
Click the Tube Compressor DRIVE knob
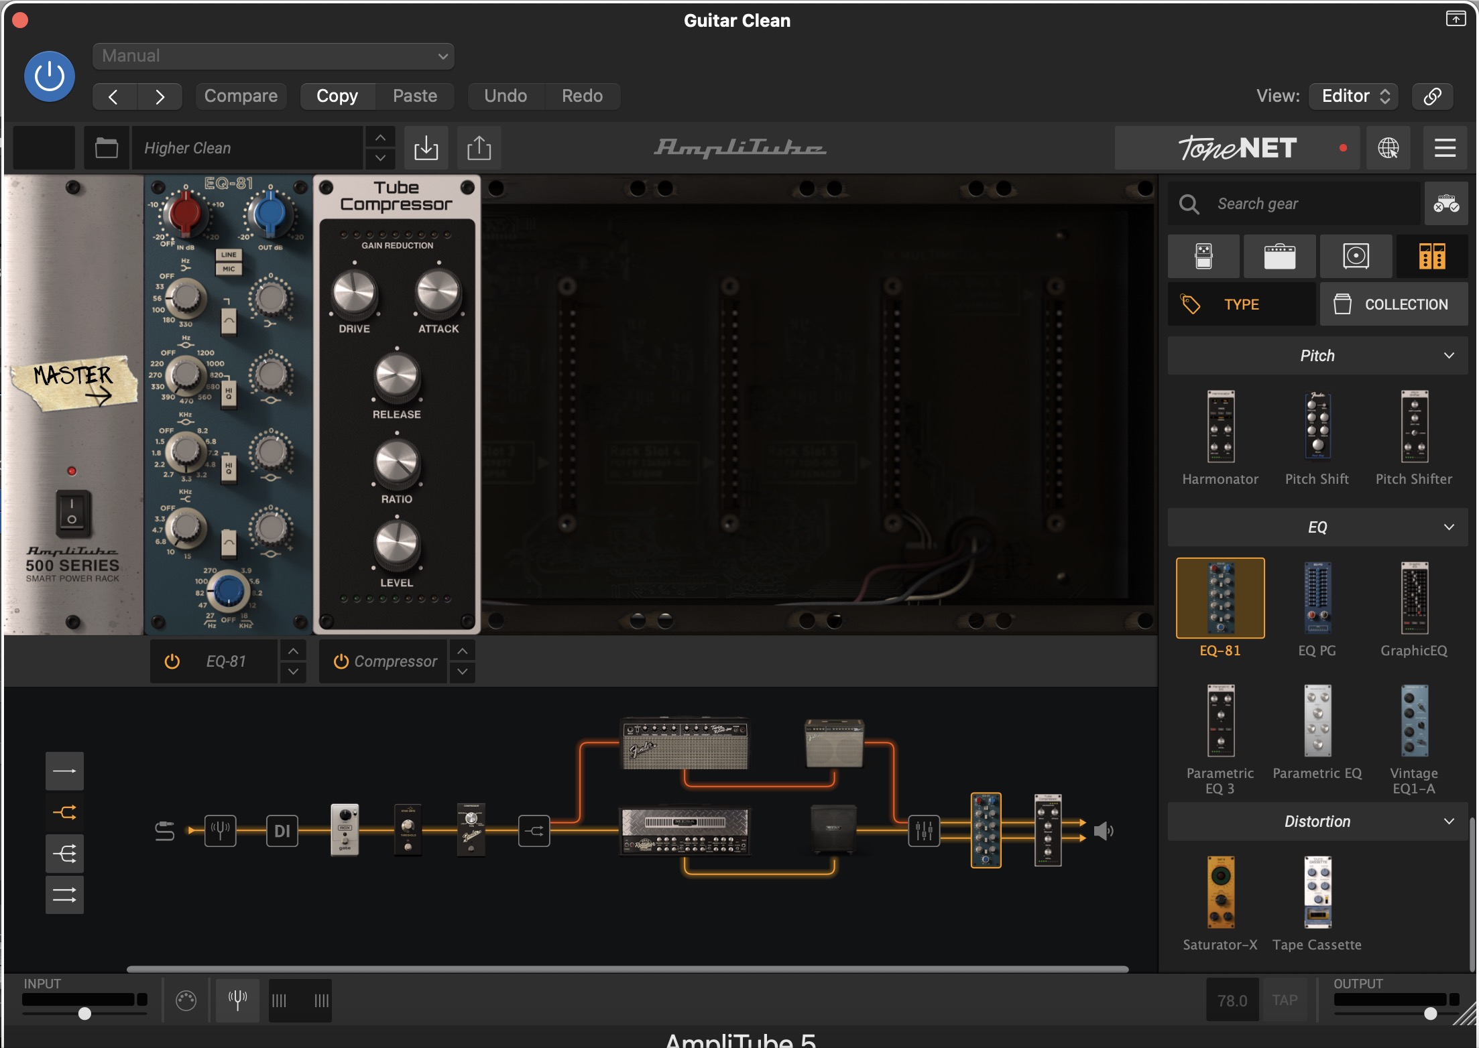(354, 293)
